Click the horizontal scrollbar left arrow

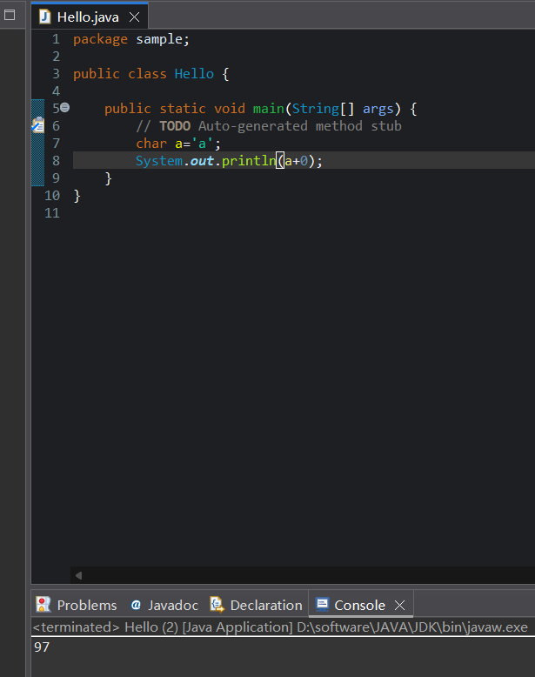click(78, 575)
